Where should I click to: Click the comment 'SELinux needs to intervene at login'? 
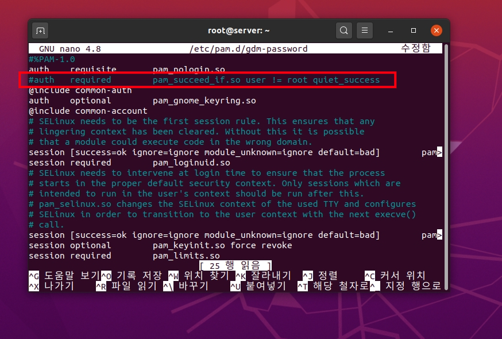coord(207,173)
